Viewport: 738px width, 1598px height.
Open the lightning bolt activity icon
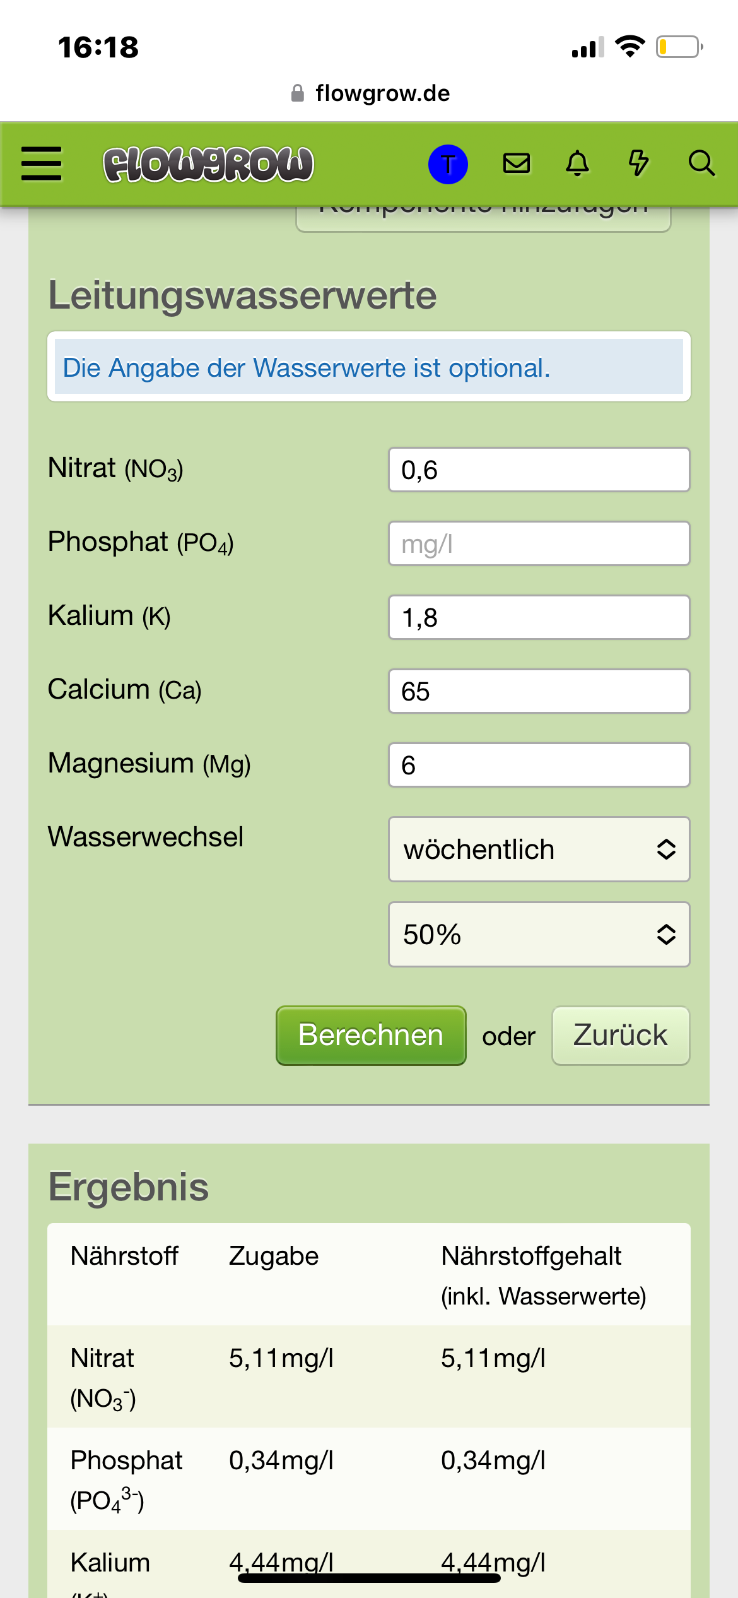click(638, 163)
